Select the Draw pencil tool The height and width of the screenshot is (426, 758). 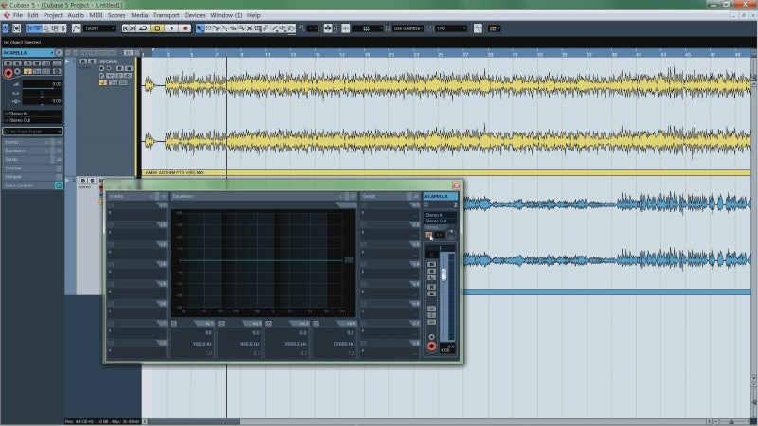266,28
